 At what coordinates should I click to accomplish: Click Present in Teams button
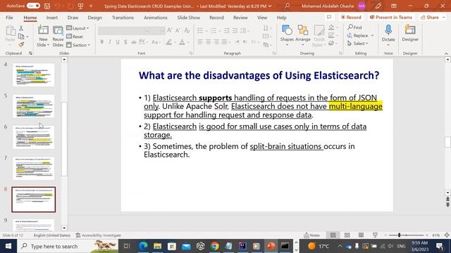(391, 17)
